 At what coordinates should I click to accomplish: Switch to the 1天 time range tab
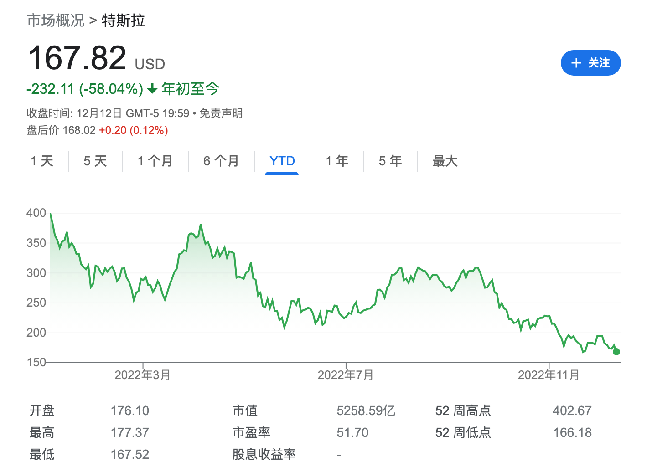tap(42, 161)
